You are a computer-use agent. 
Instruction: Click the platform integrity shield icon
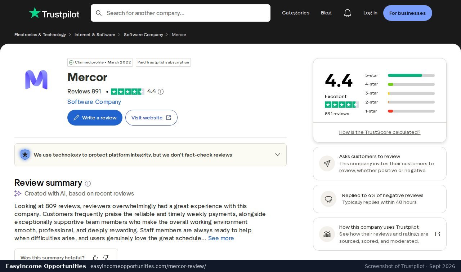(25, 155)
